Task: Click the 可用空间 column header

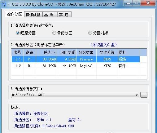Action: coord(66,52)
